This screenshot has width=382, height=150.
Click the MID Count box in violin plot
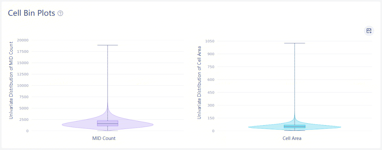coord(108,123)
